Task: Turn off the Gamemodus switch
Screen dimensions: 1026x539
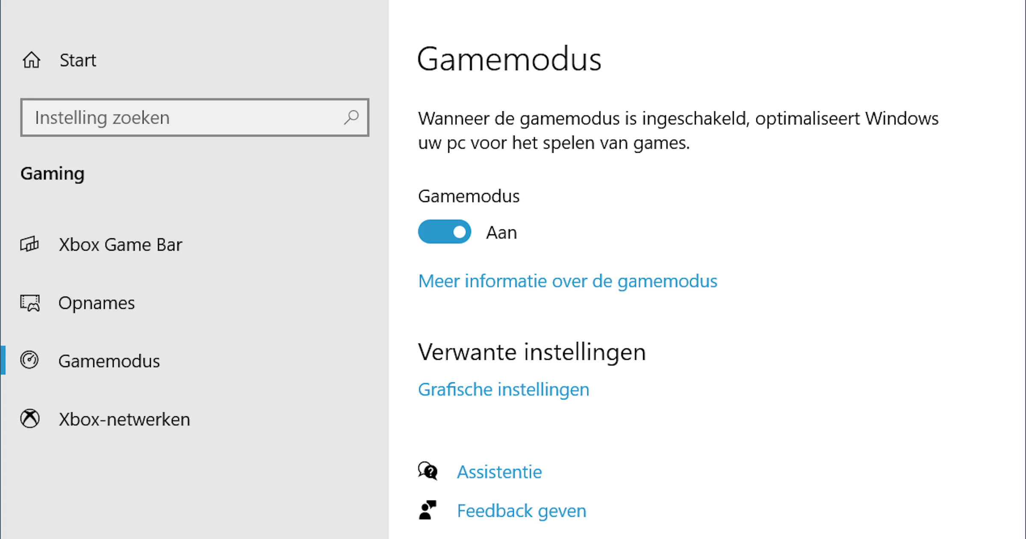Action: point(444,231)
